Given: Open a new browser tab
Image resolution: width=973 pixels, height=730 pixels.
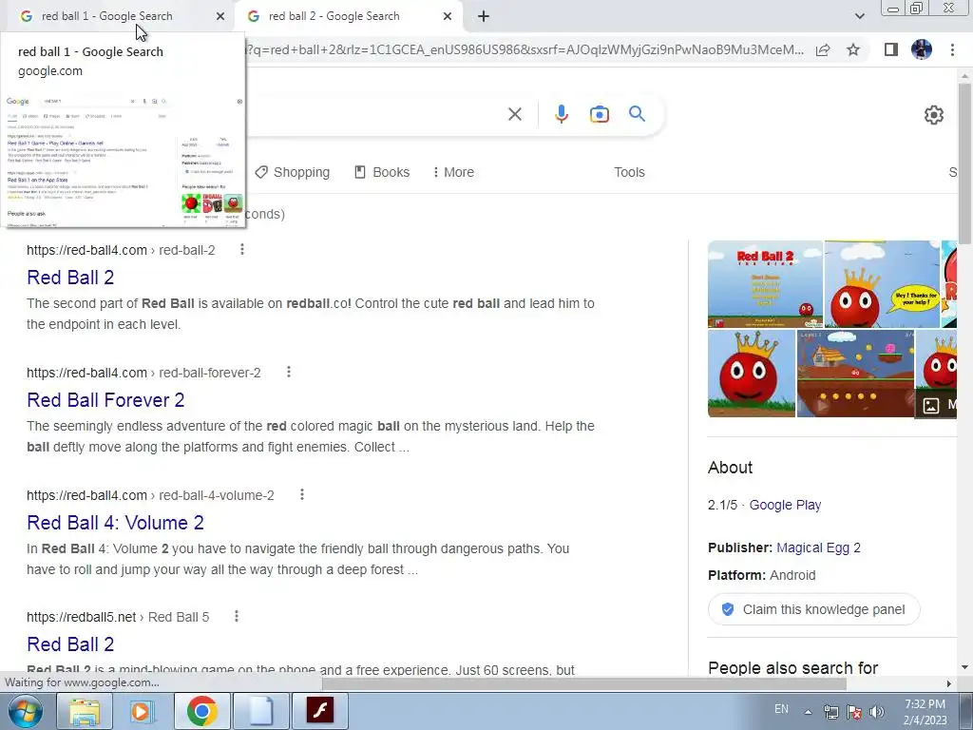Looking at the screenshot, I should click(x=484, y=16).
